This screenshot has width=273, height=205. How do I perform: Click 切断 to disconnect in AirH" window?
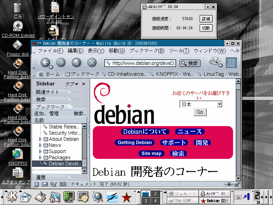[206, 28]
